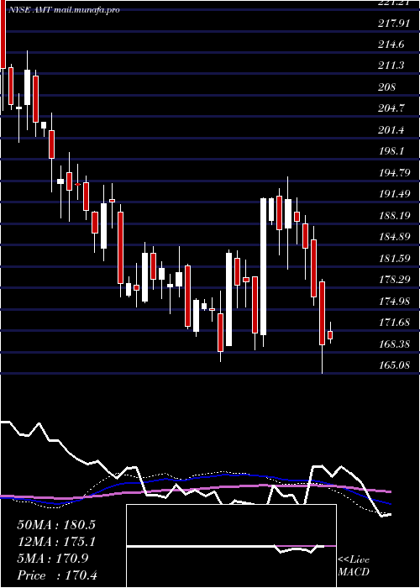Click the '50MA : 180.5' readout
Image resolution: width=420 pixels, height=588 pixels.
(x=56, y=525)
